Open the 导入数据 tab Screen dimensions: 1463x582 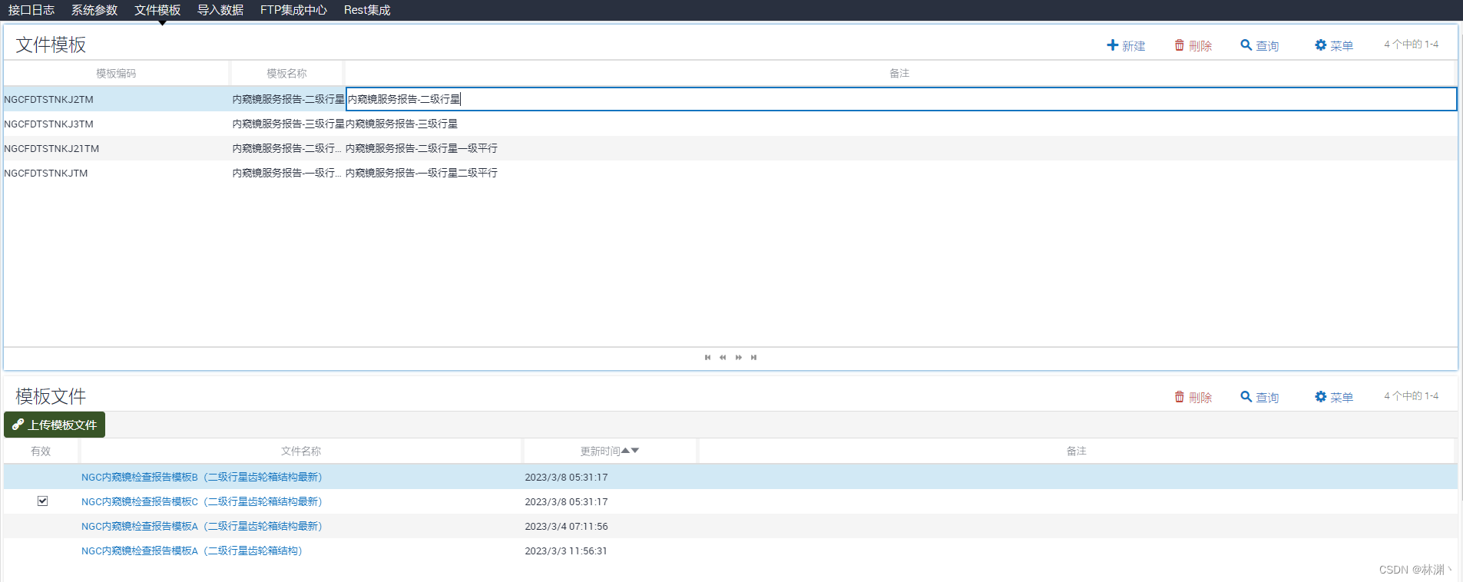(x=220, y=10)
